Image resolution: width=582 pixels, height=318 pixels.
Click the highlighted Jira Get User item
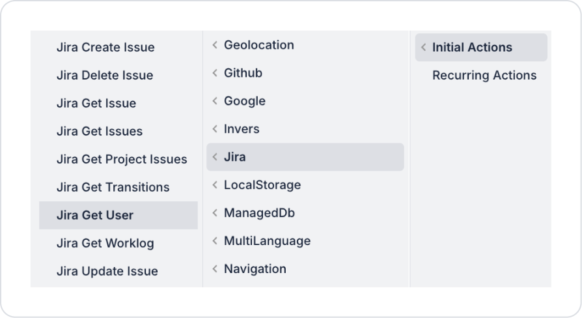click(95, 216)
